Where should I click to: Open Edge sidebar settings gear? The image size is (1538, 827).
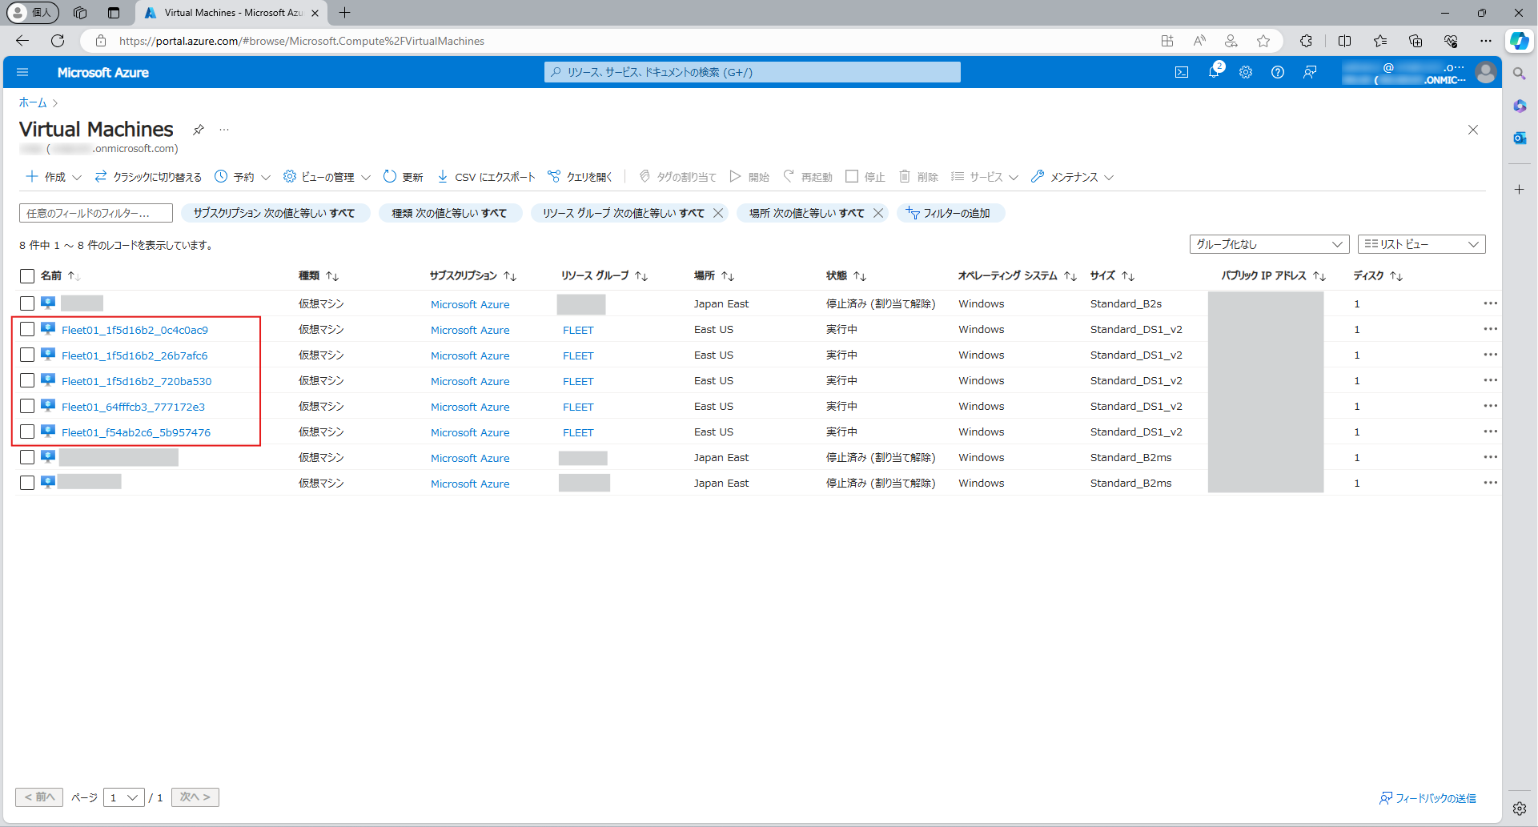(x=1520, y=809)
